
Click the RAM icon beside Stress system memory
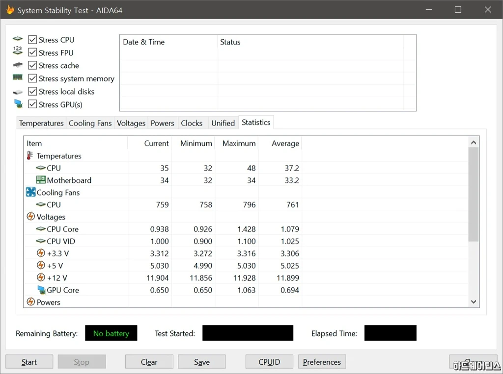click(18, 77)
